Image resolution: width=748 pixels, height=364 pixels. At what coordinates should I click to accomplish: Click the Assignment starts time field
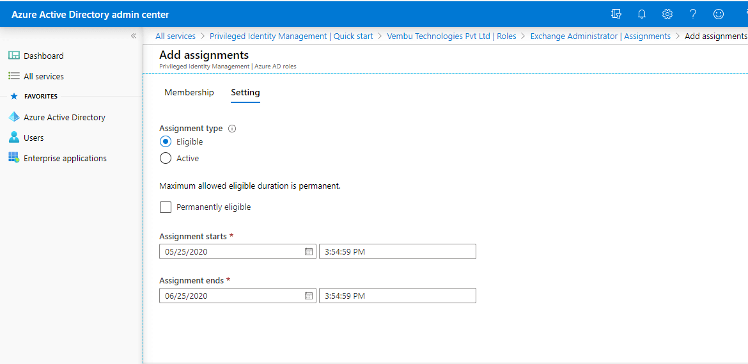click(398, 251)
